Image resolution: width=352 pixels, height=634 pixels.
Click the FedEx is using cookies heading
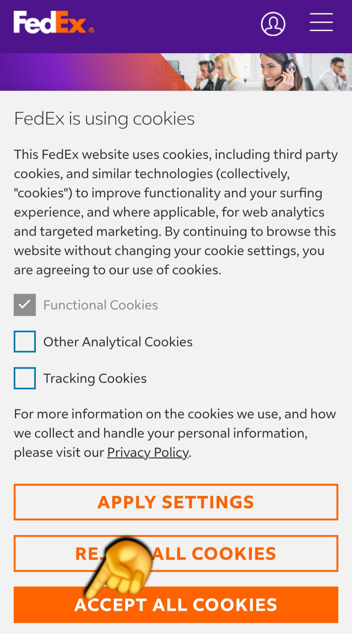coord(104,119)
